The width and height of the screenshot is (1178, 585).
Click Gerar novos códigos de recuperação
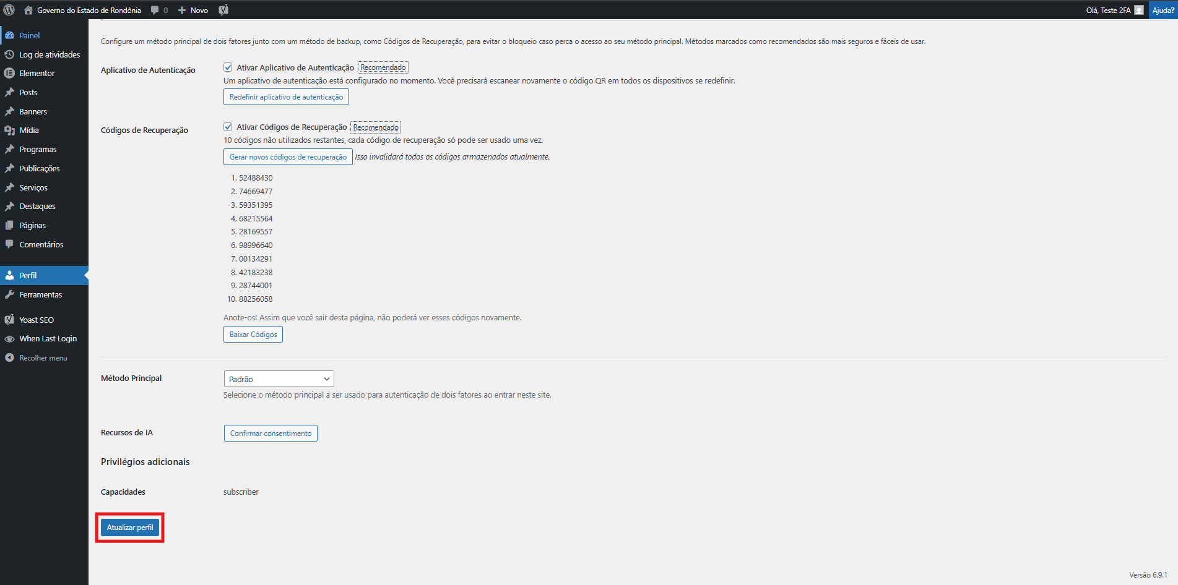(x=288, y=157)
